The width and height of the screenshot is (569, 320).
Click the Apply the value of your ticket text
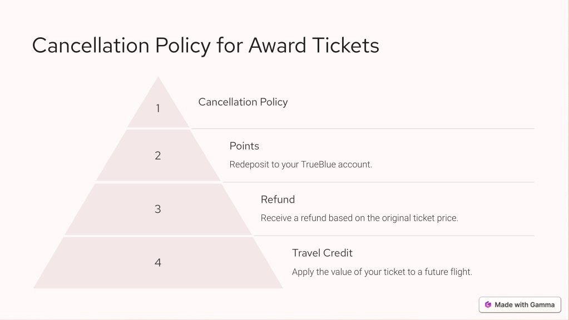tap(382, 272)
